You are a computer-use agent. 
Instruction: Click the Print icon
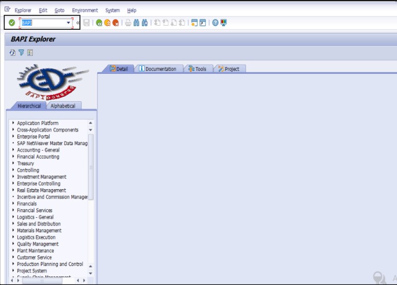click(128, 23)
